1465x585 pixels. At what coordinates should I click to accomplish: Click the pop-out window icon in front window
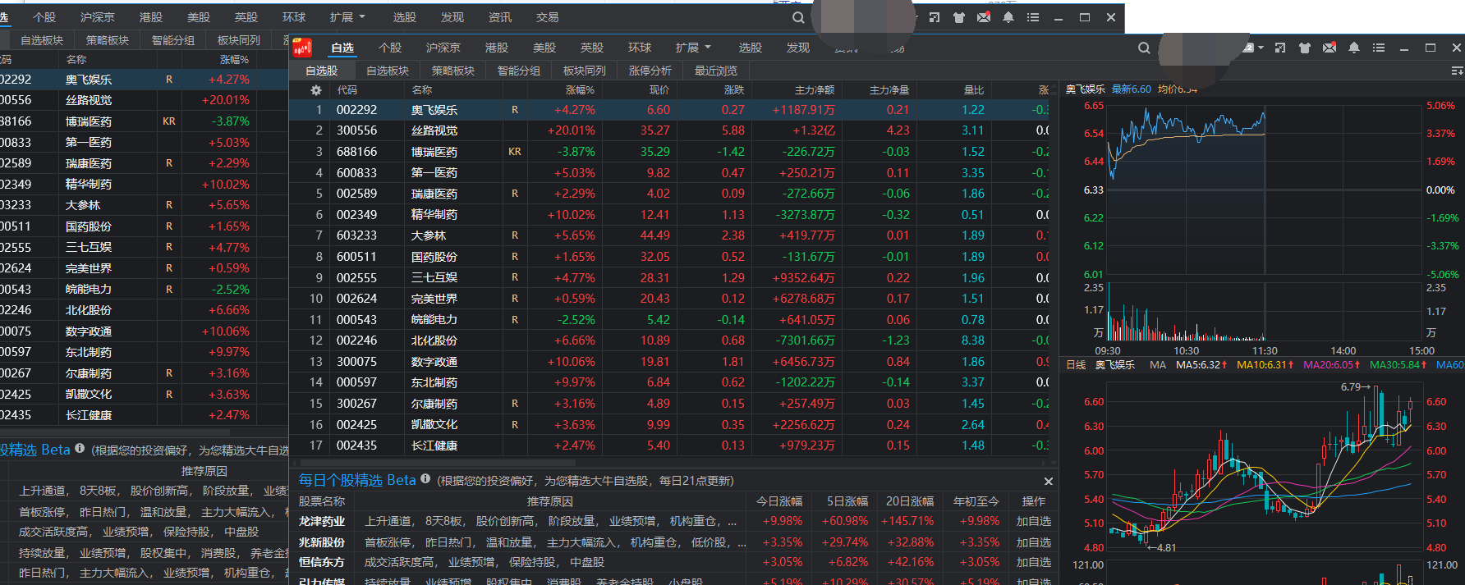1280,48
